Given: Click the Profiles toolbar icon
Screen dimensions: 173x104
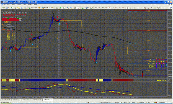Looking at the screenshot, I should [7, 8].
